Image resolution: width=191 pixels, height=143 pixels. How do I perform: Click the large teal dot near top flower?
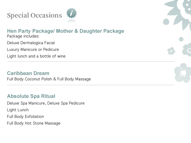166,22
